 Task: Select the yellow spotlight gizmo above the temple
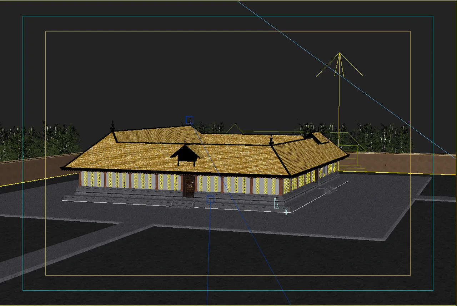pyautogui.click(x=339, y=65)
